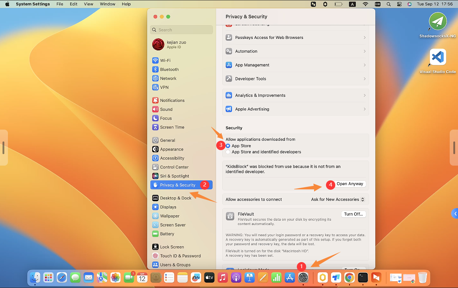
Task: Open Terminal from the Dock
Action: click(363, 278)
